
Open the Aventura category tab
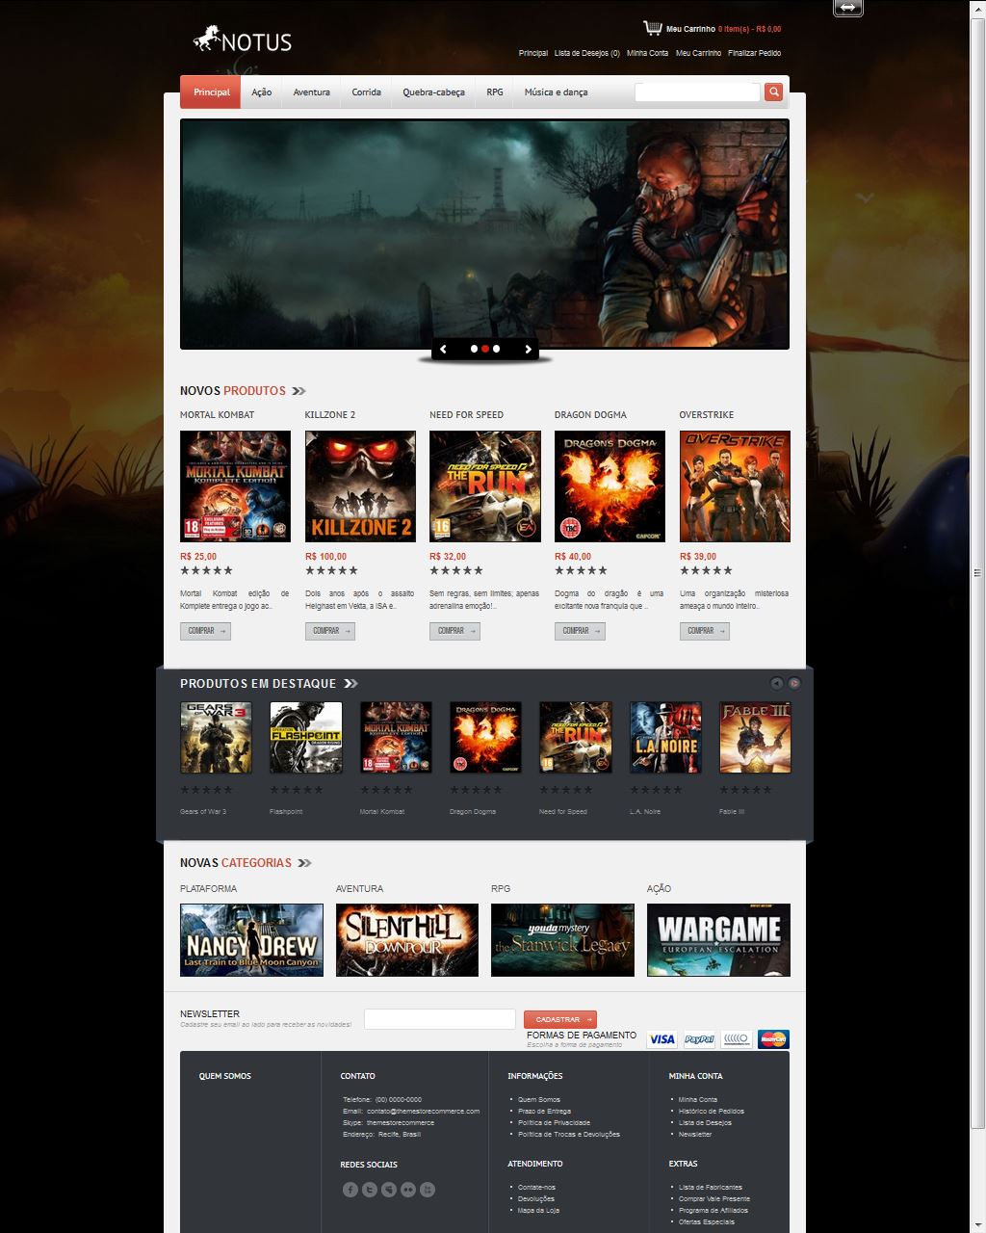[x=310, y=92]
